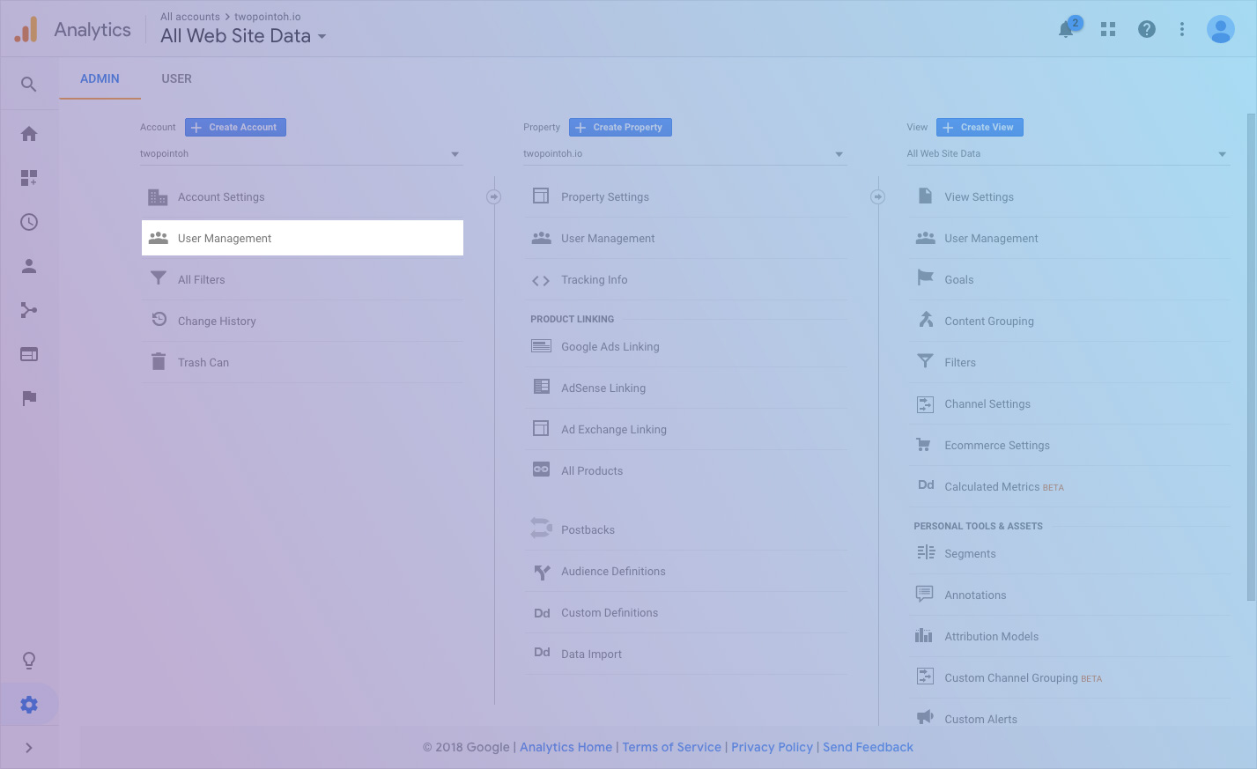
Task: Switch to the ADMIN tab
Action: [100, 78]
